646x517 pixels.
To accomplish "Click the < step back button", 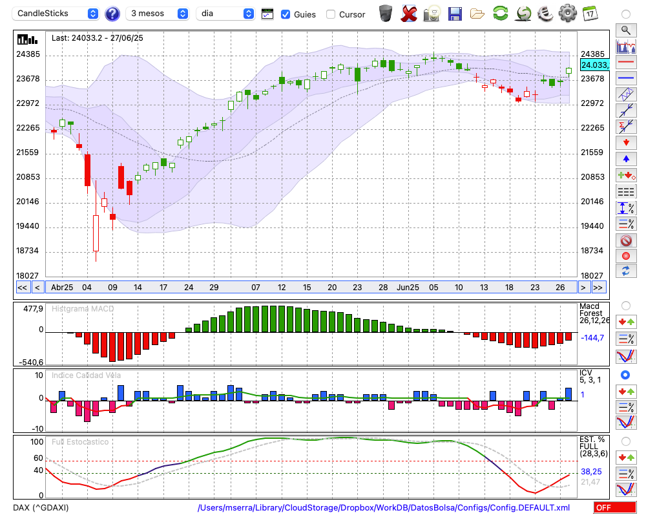I will 37,288.
